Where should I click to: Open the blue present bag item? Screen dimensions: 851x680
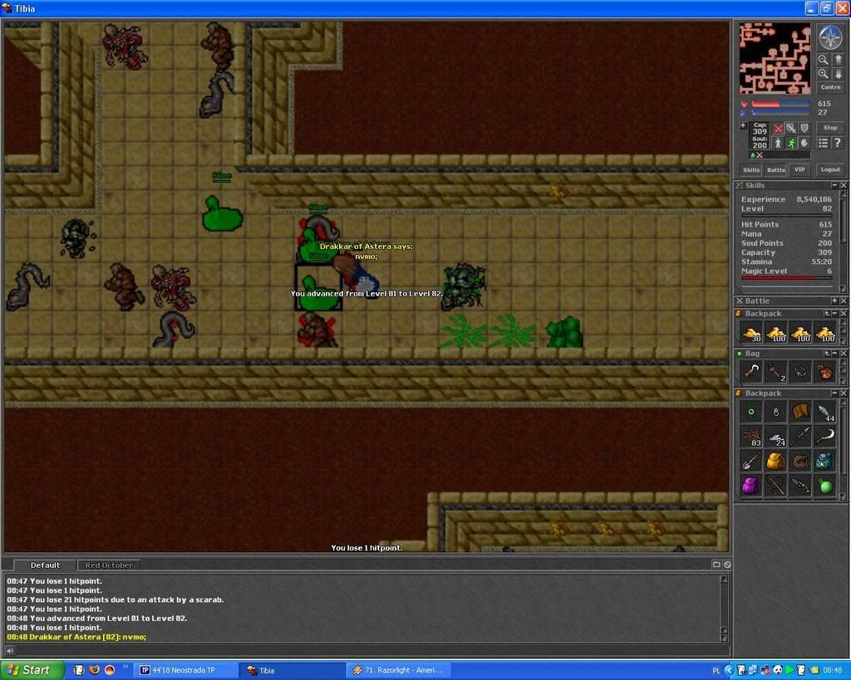pyautogui.click(x=825, y=462)
